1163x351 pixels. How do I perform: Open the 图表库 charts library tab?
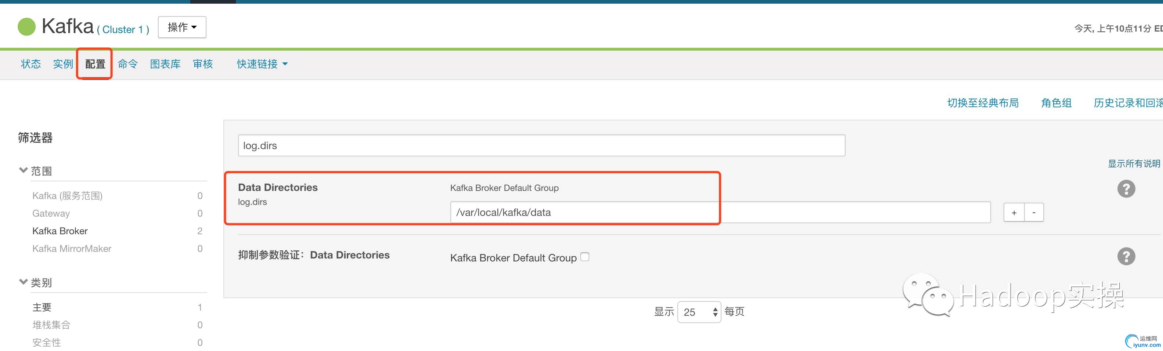[165, 64]
